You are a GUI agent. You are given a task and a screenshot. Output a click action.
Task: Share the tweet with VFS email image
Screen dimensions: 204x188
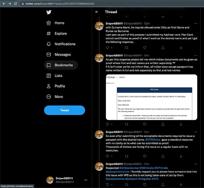[163, 124]
